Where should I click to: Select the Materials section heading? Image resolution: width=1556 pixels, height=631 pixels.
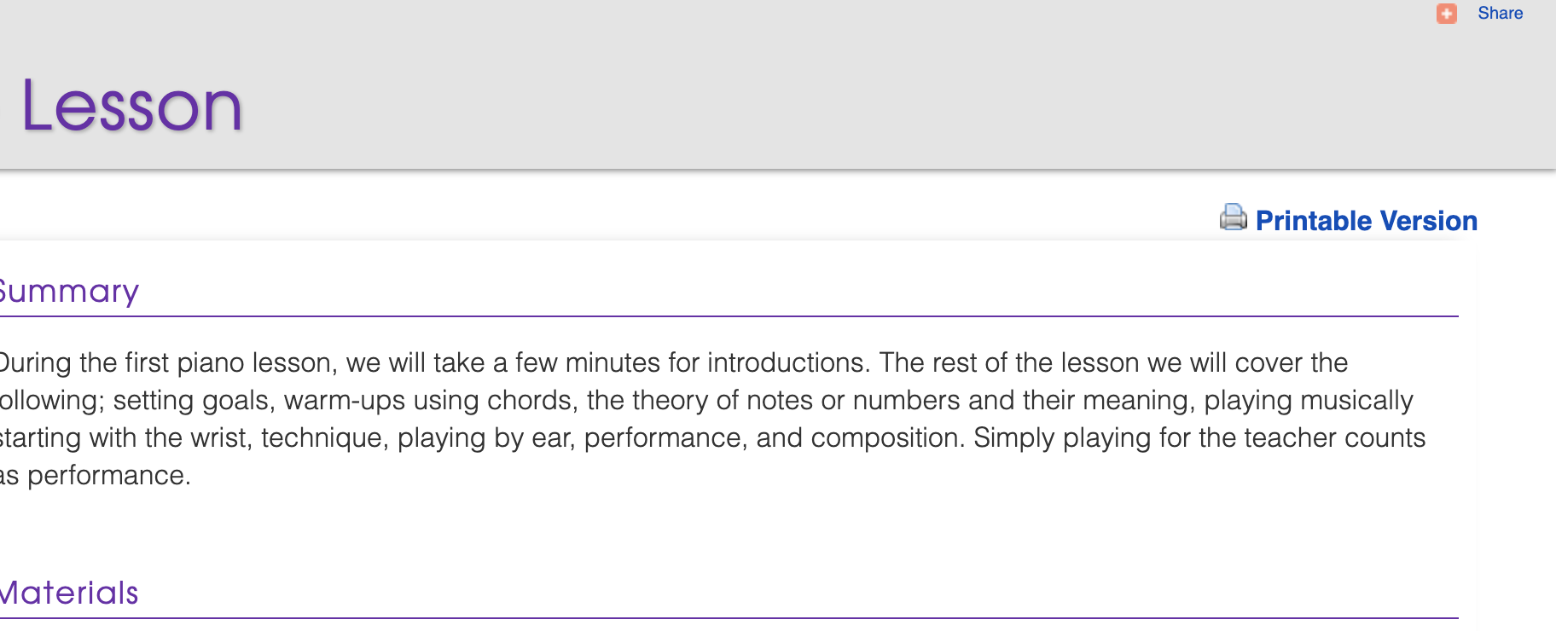(69, 593)
